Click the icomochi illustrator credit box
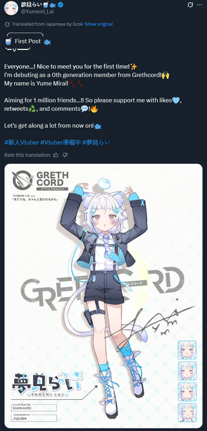The image size is (207, 431). pos(34,407)
